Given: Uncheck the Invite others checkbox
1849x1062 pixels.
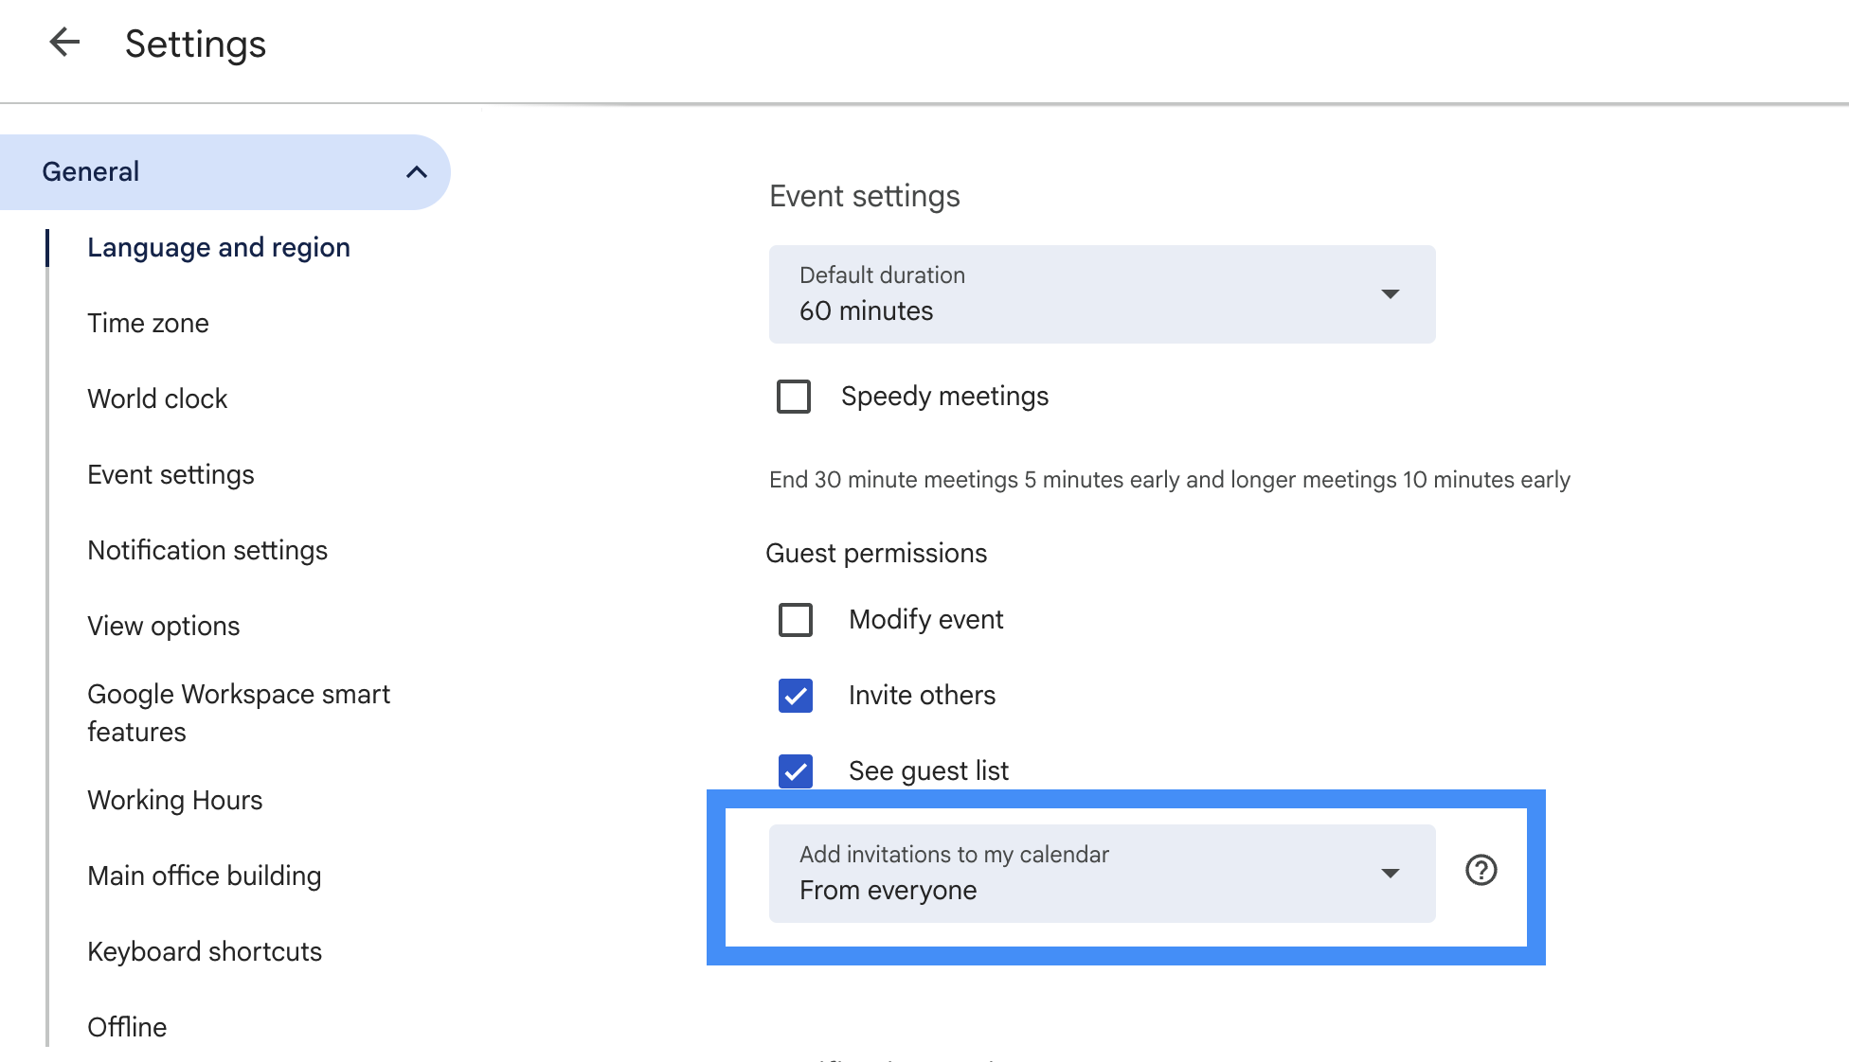Looking at the screenshot, I should [x=796, y=696].
